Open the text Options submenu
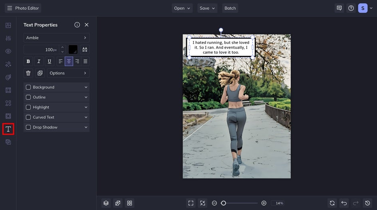Screen dimensions: 377x210 click(68, 73)
